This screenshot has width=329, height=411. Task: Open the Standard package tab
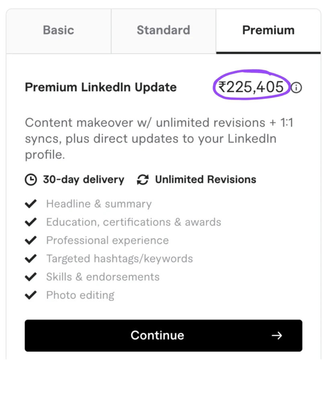(x=163, y=31)
